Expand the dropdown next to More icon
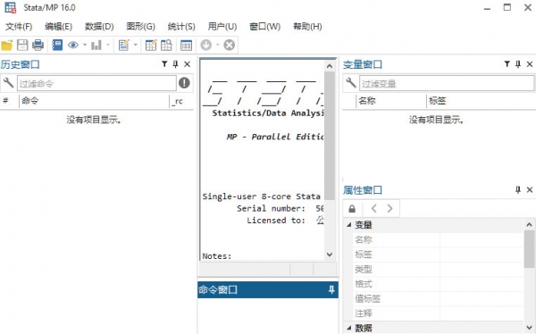 217,46
